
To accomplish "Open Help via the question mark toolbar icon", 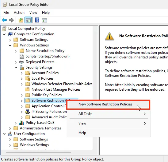I will point(37,20).
